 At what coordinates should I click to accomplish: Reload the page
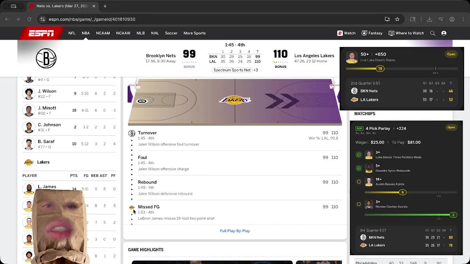pyautogui.click(x=29, y=19)
